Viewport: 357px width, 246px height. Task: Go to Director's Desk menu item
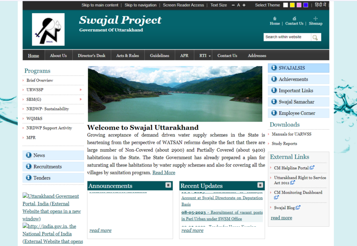[92, 56]
